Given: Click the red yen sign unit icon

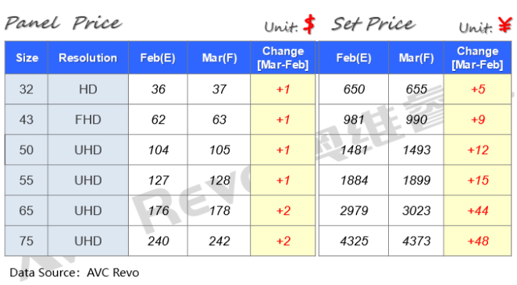Looking at the screenshot, I should click(505, 25).
